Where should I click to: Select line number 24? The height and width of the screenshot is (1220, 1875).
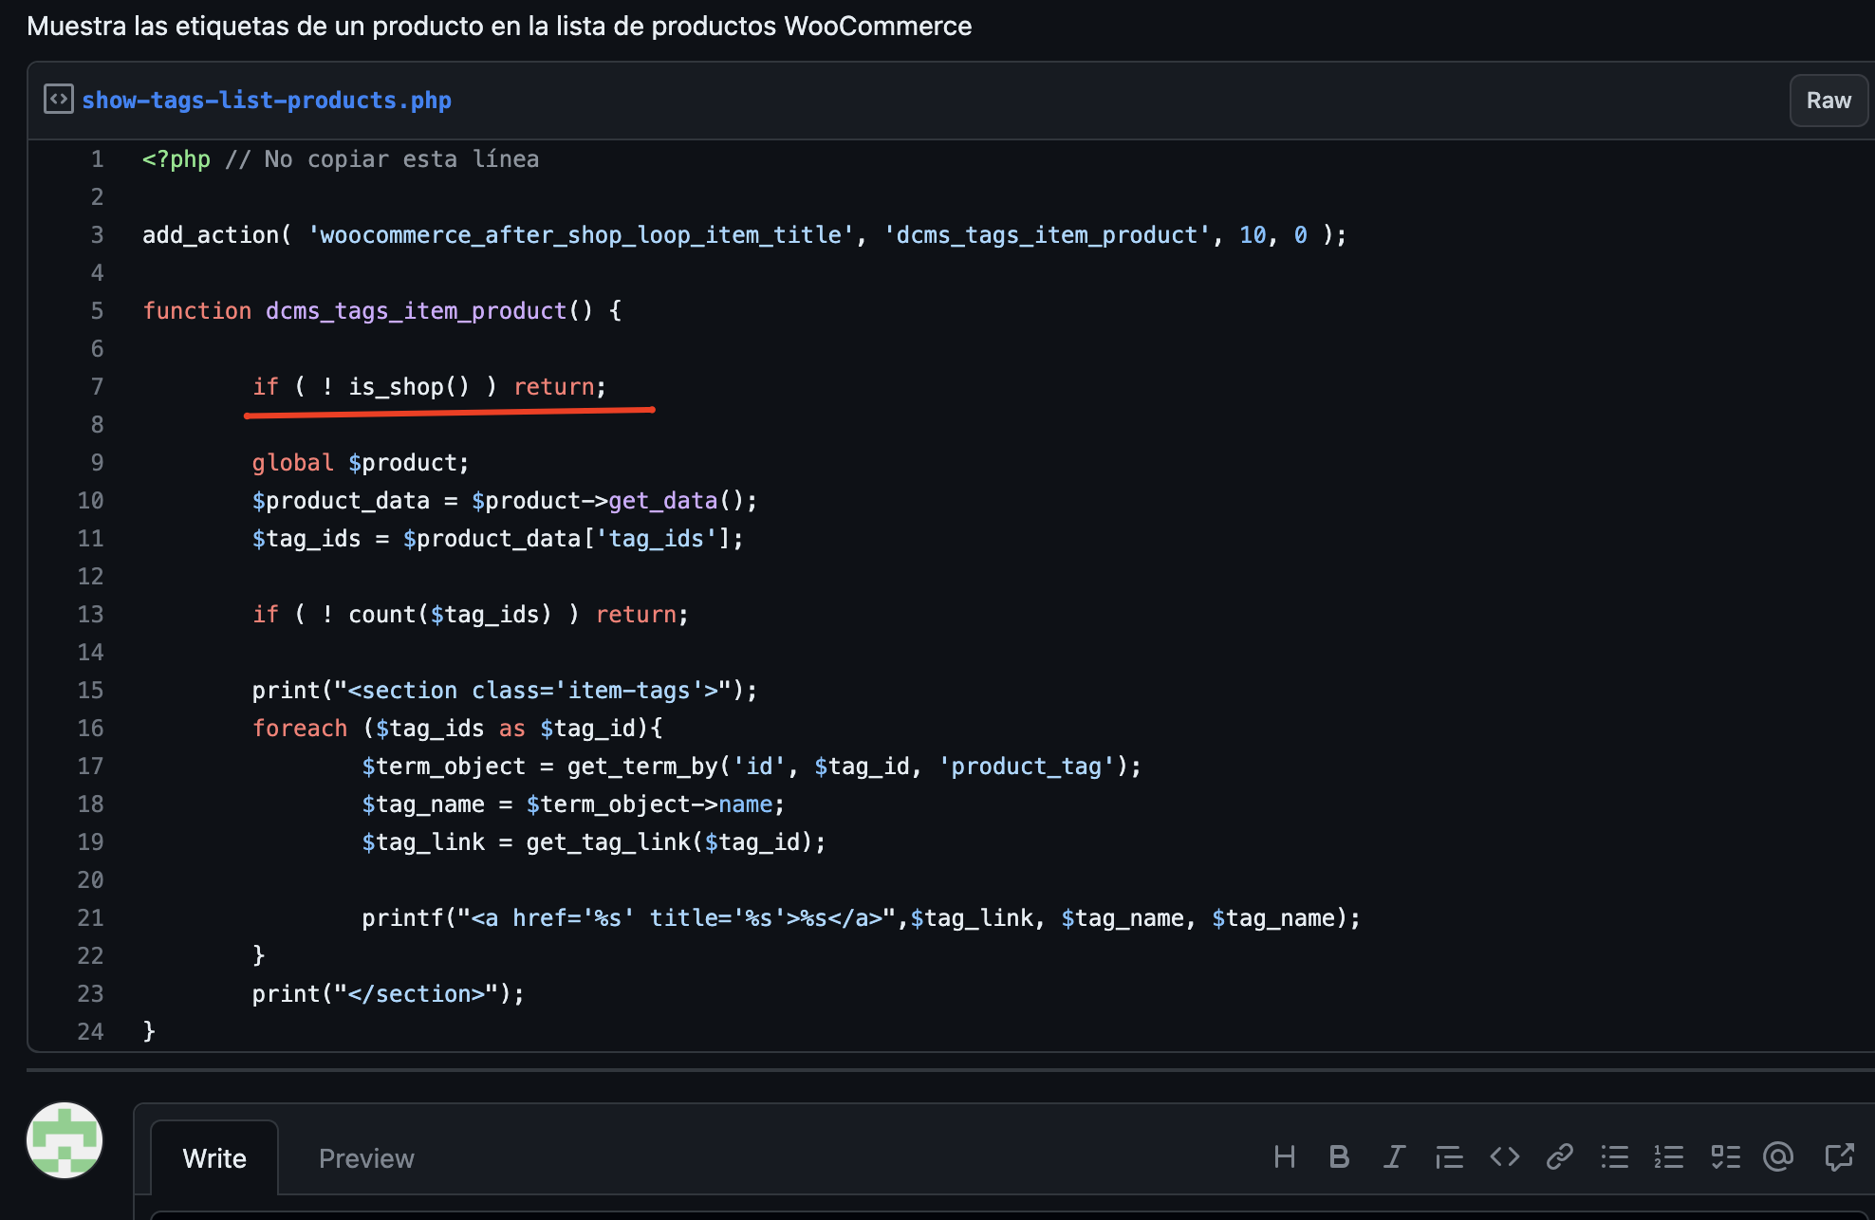coord(90,1032)
